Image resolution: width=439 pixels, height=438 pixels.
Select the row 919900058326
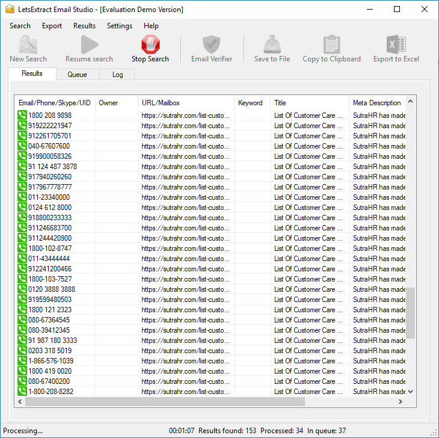211,156
